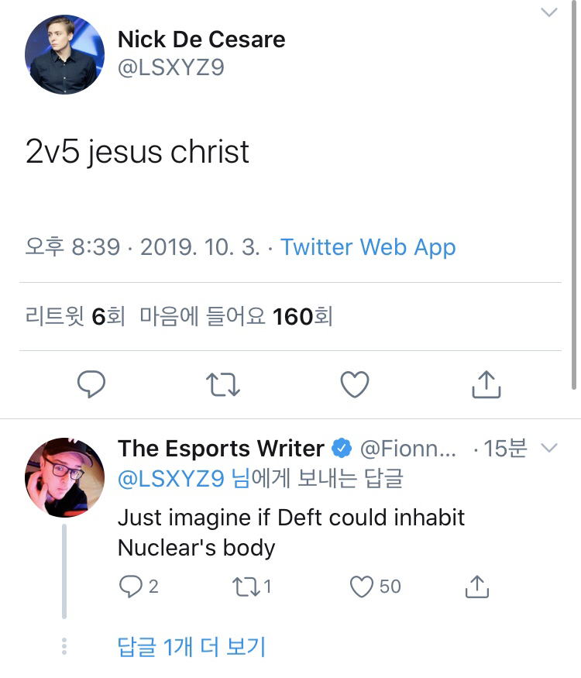This screenshot has height=678, width=581.
Task: View the 160 likes list
Action: click(235, 316)
